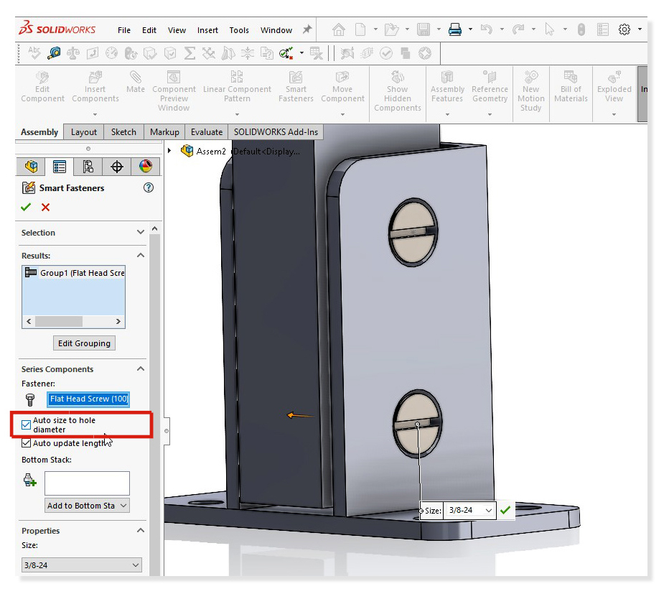Click the Edit Grouping button
The image size is (669, 594).
tap(84, 343)
